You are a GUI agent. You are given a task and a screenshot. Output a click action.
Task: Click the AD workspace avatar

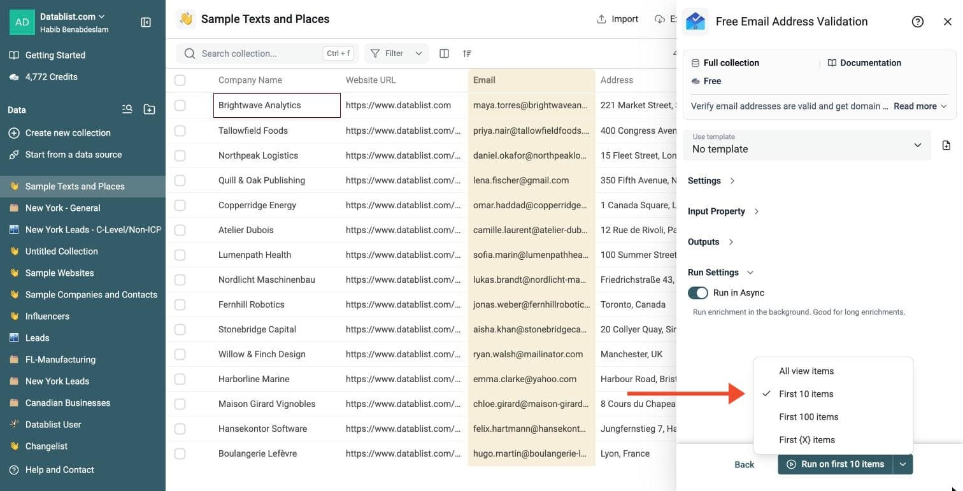click(22, 22)
